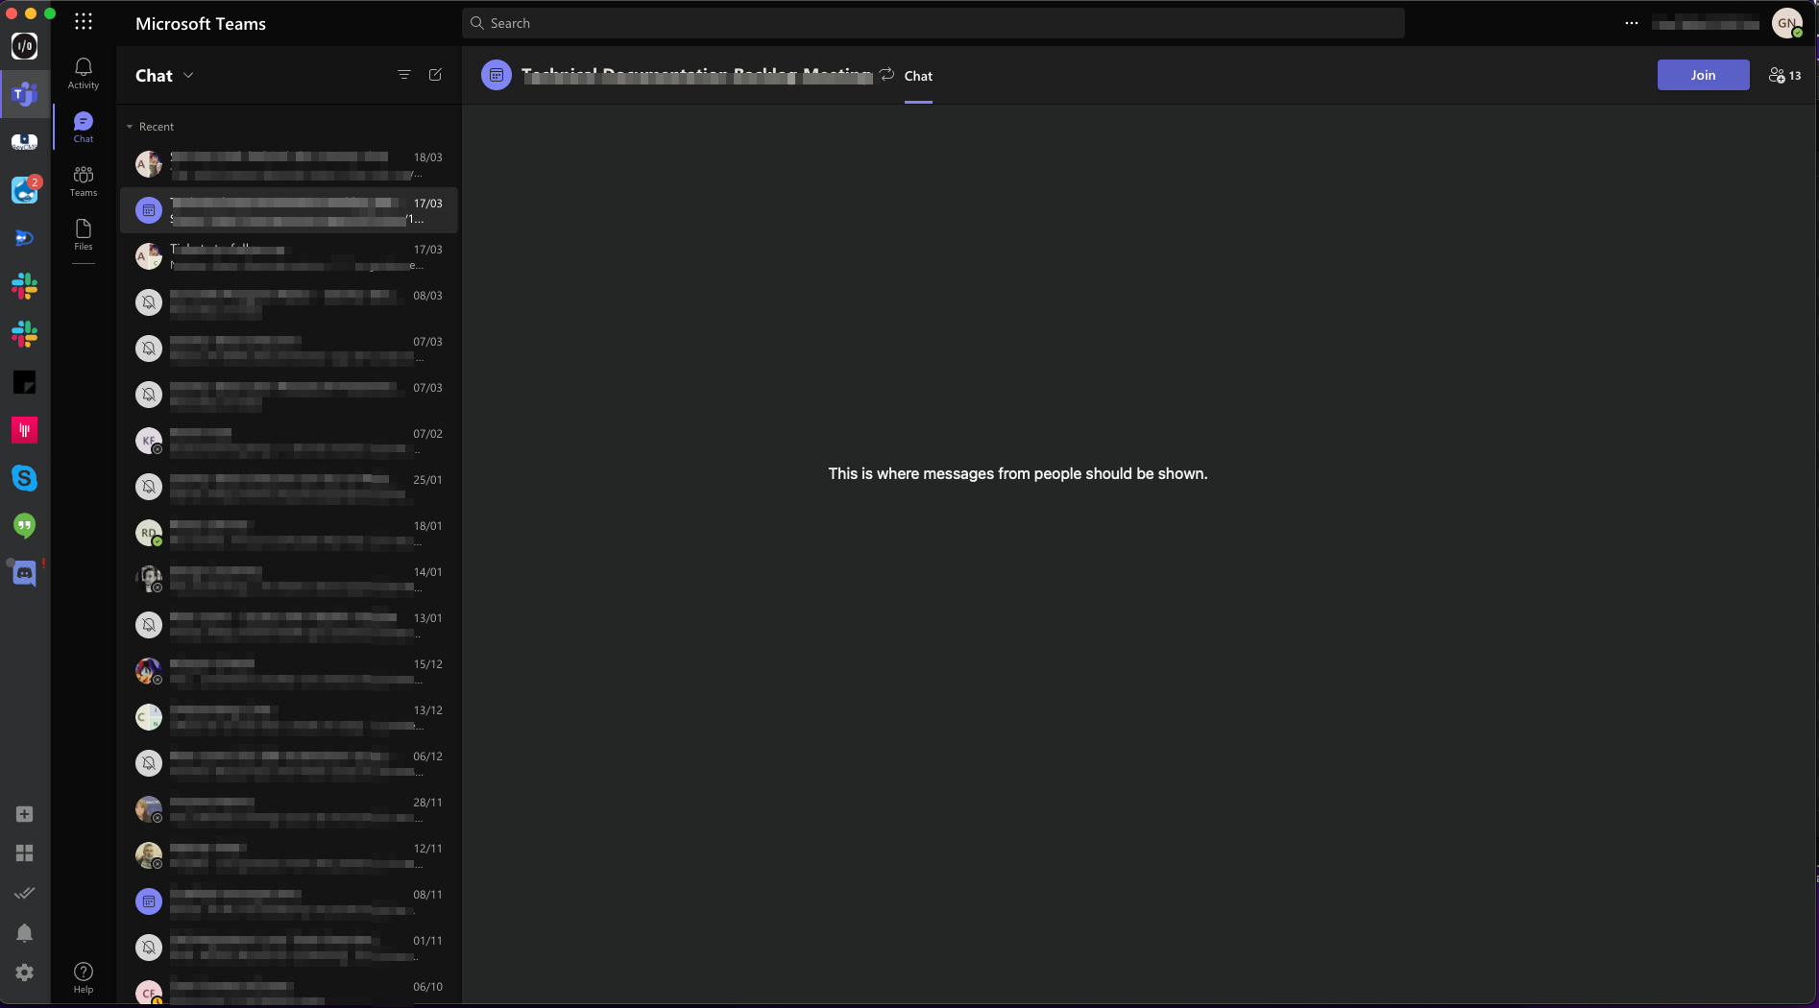The width and height of the screenshot is (1819, 1008).
Task: Open the more options ellipsis menu
Action: click(x=1632, y=23)
